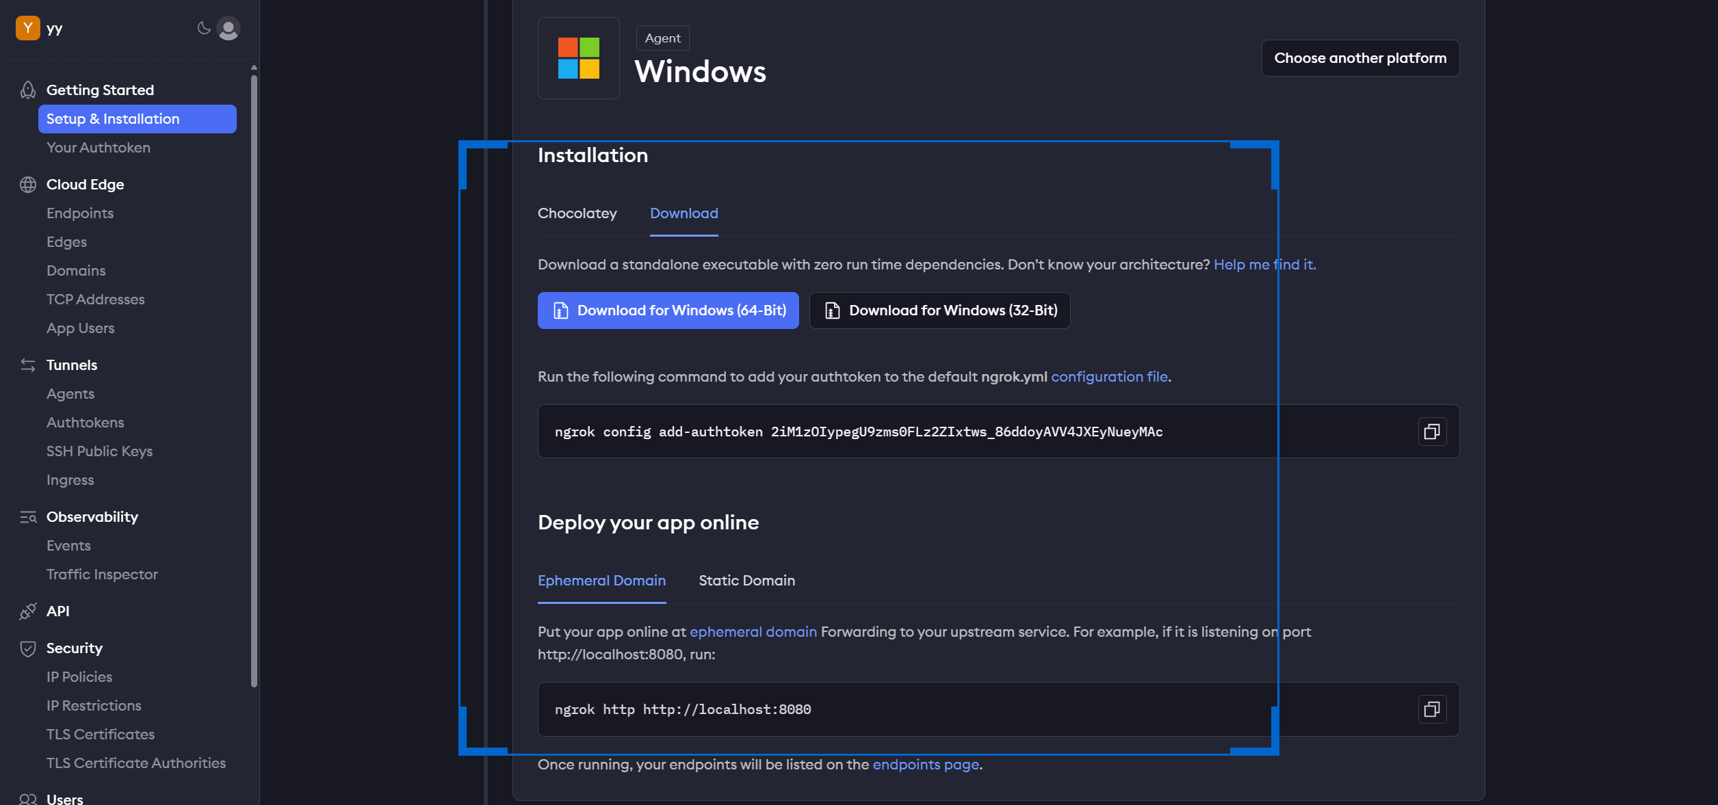Click the Getting Started rocket icon
Image resolution: width=1718 pixels, height=805 pixels.
[x=27, y=90]
